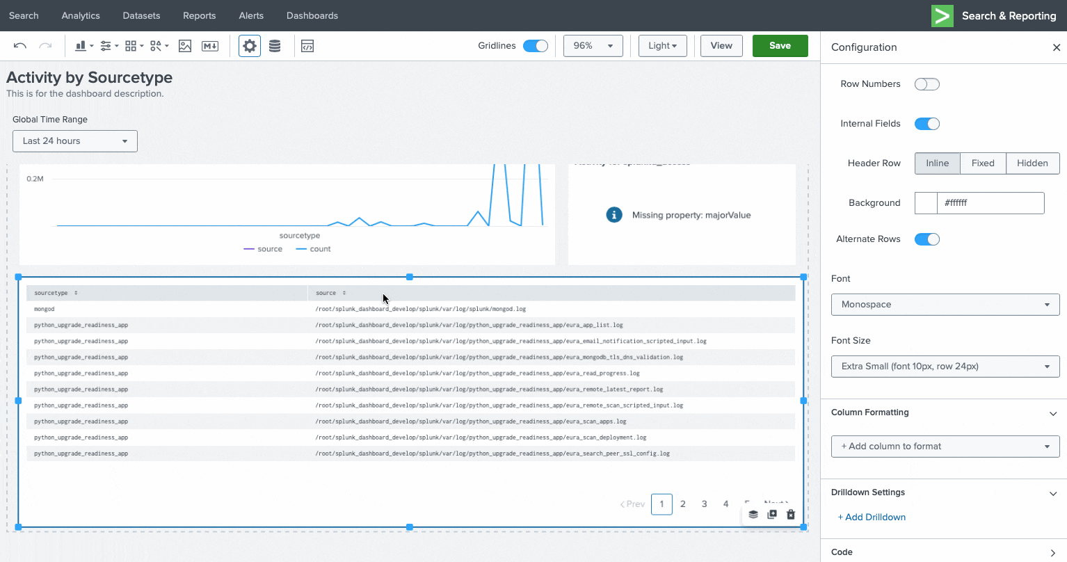Add a Markdown text block
Viewport: 1067px width, 562px height.
point(210,46)
